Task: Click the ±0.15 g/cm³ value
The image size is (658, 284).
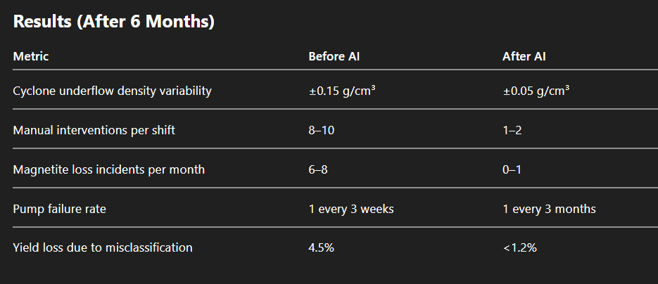Action: 341,91
